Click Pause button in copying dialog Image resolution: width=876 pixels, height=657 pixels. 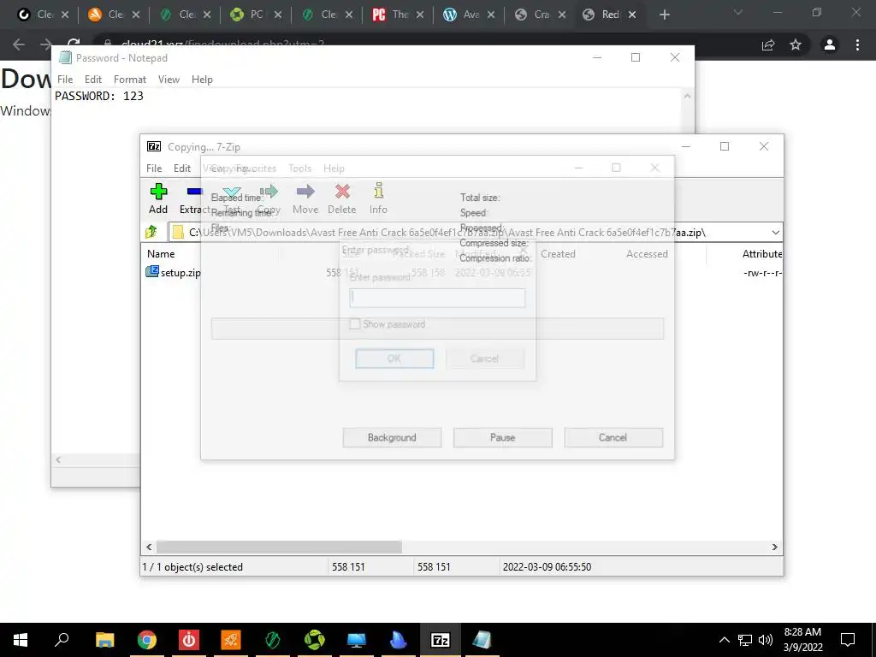tap(503, 437)
